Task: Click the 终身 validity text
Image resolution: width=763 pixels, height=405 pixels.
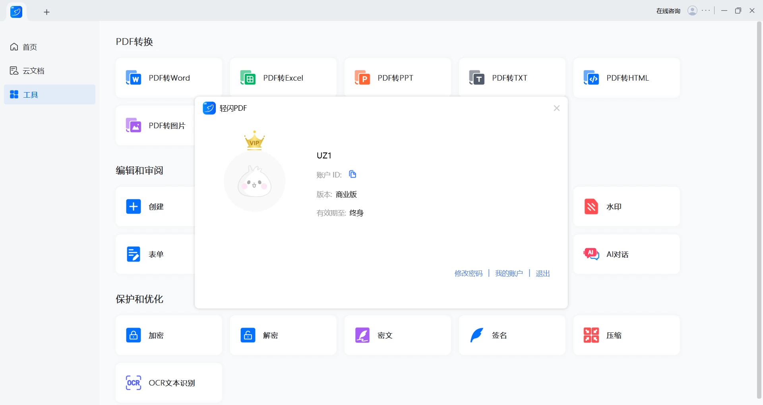Action: (356, 213)
